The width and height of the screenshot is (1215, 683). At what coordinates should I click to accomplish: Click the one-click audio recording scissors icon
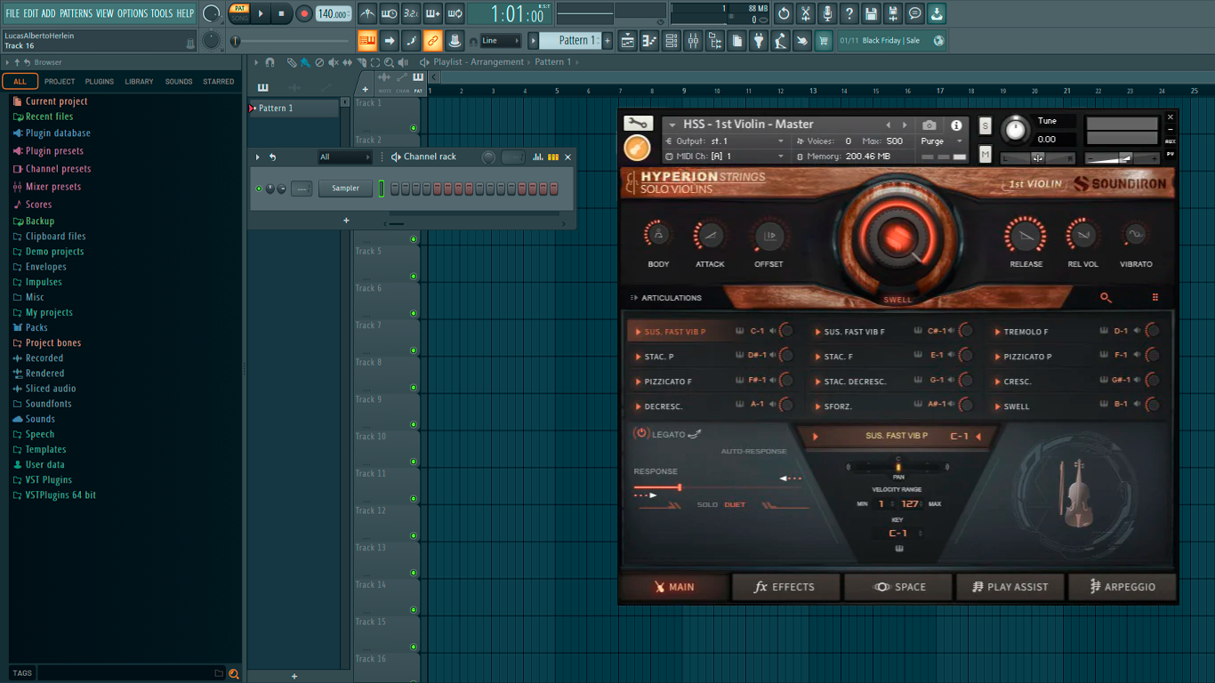tap(806, 13)
